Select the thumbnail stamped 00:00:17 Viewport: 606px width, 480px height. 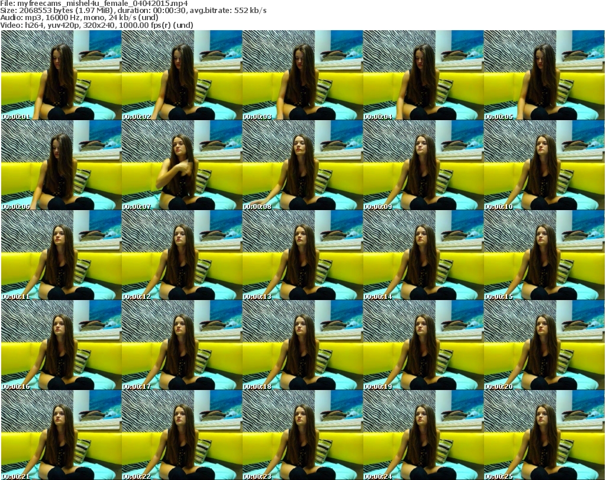[182, 345]
